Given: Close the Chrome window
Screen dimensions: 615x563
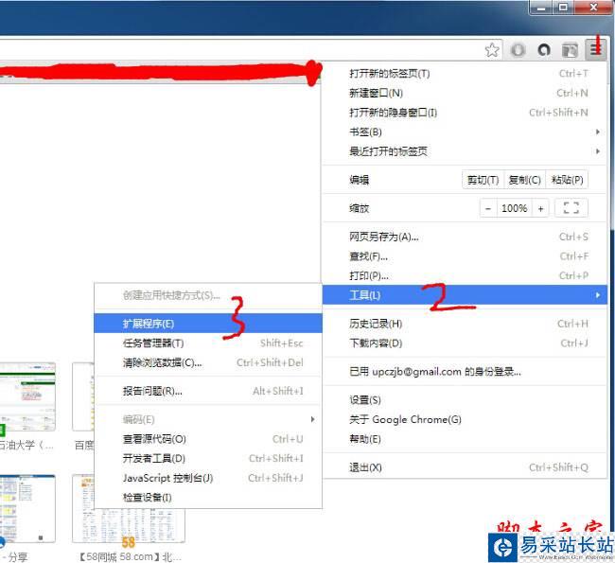Looking at the screenshot, I should click(x=593, y=7).
